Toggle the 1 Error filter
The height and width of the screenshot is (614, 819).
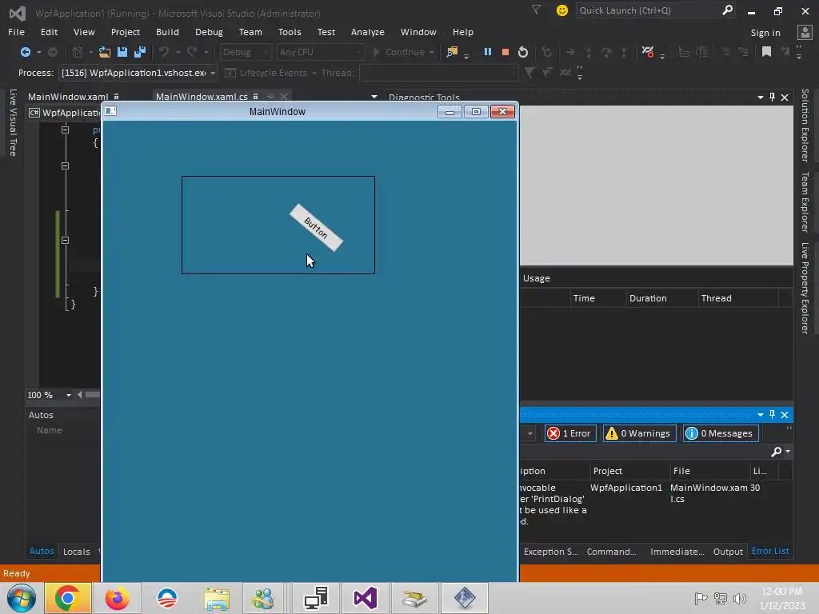tap(570, 433)
